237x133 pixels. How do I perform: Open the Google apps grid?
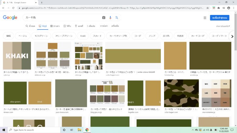click(205, 18)
